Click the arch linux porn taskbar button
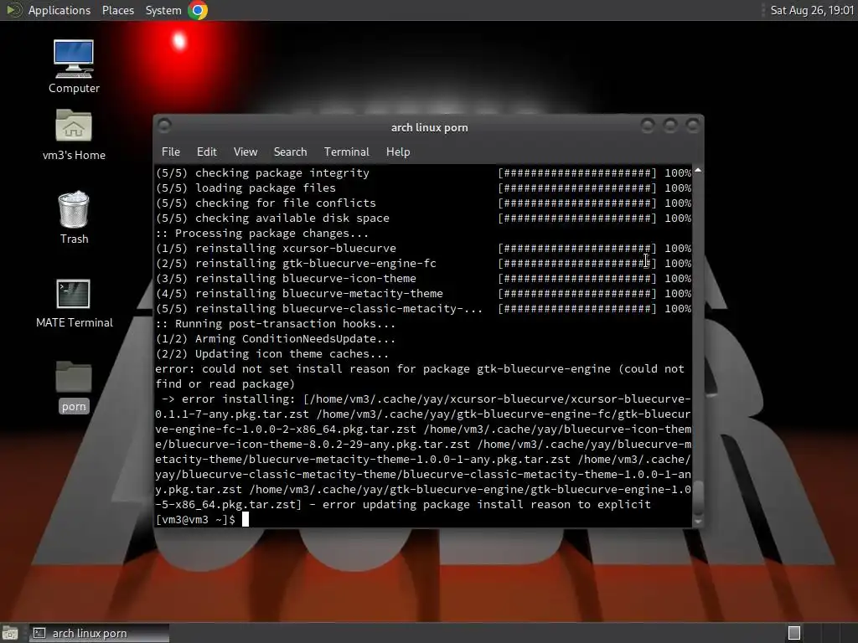Image resolution: width=858 pixels, height=643 pixels. coord(99,633)
